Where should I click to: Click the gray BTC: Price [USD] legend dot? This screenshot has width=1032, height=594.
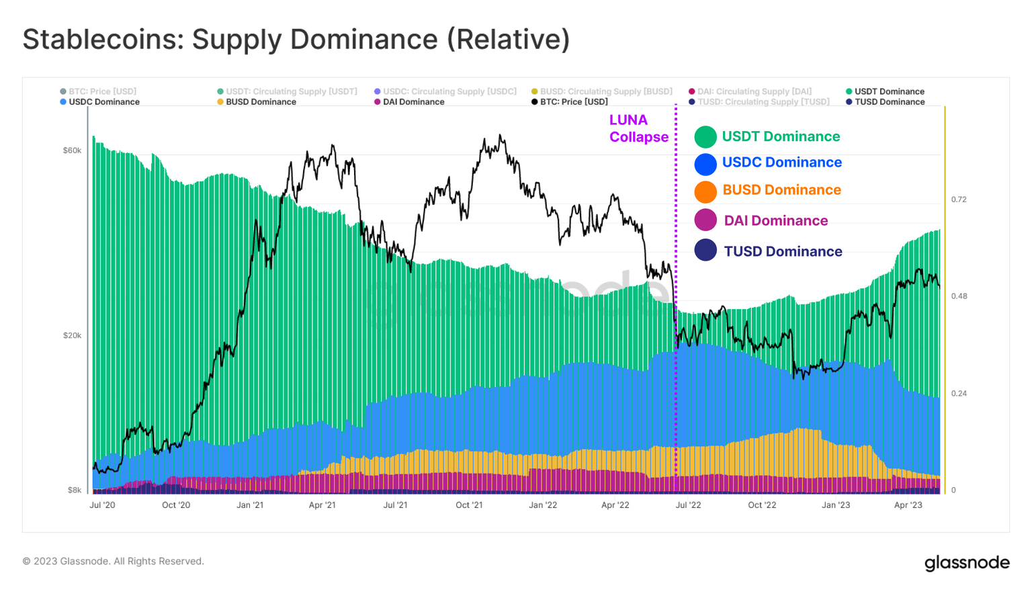(62, 91)
